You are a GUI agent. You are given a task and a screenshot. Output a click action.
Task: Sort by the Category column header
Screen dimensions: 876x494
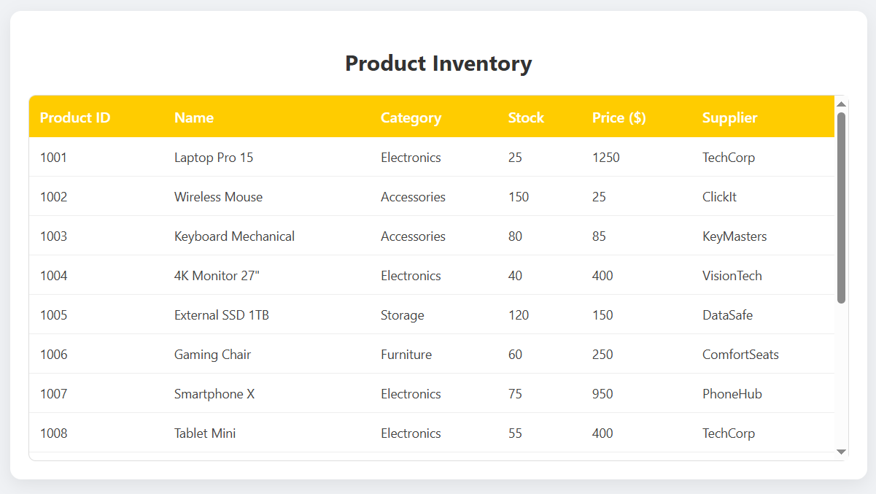click(411, 117)
